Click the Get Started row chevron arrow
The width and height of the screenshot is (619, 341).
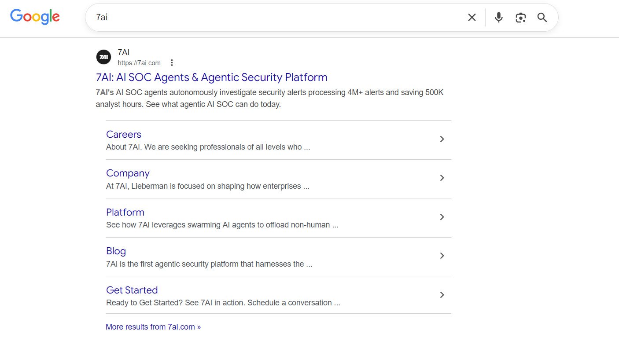442,295
